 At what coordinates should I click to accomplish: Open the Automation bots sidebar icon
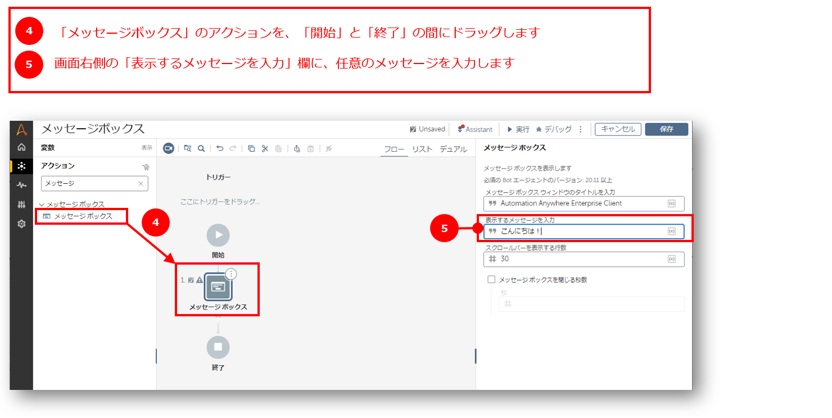click(x=21, y=166)
